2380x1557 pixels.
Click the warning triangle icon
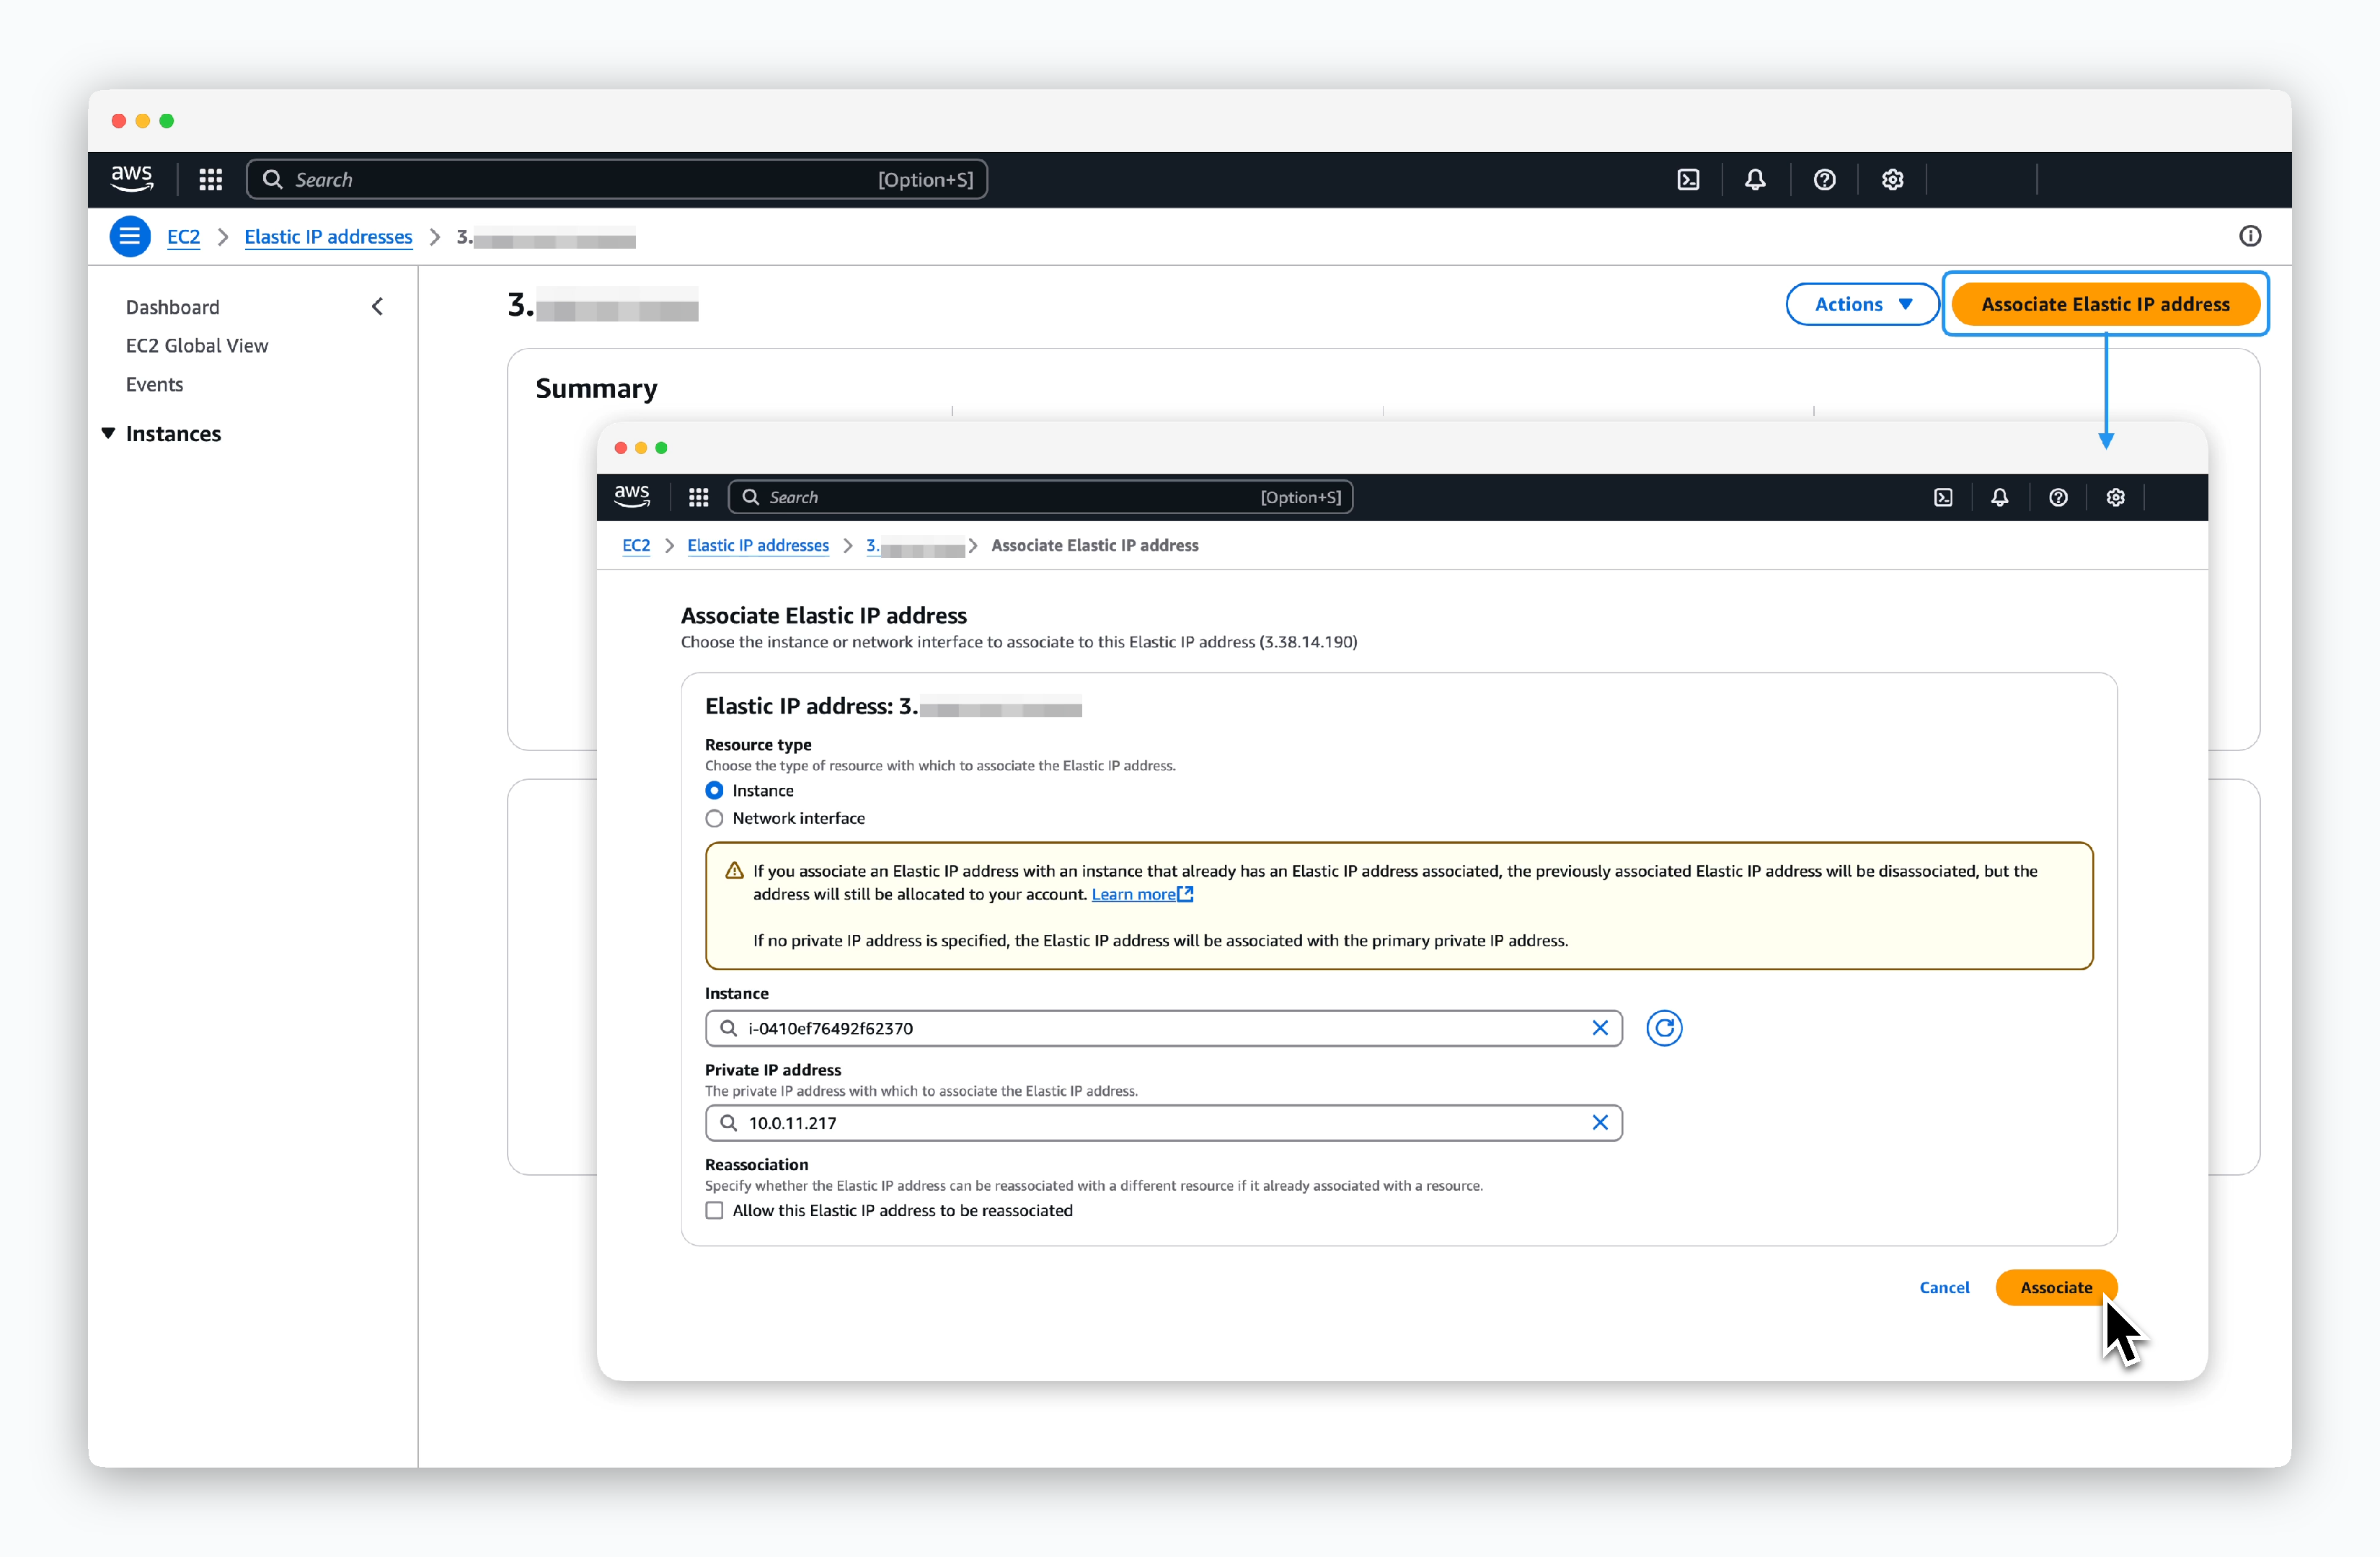[x=734, y=871]
